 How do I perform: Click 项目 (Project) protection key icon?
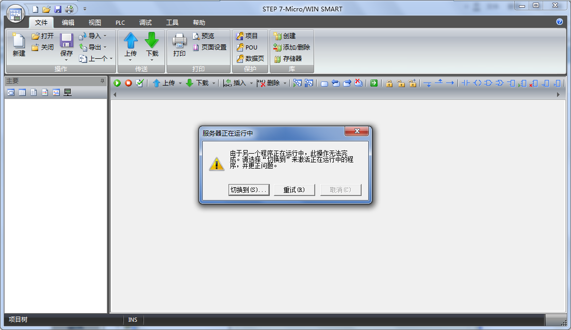(x=240, y=36)
